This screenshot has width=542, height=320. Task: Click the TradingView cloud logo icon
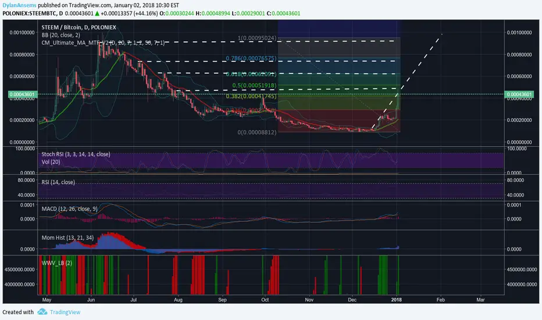(x=42, y=312)
